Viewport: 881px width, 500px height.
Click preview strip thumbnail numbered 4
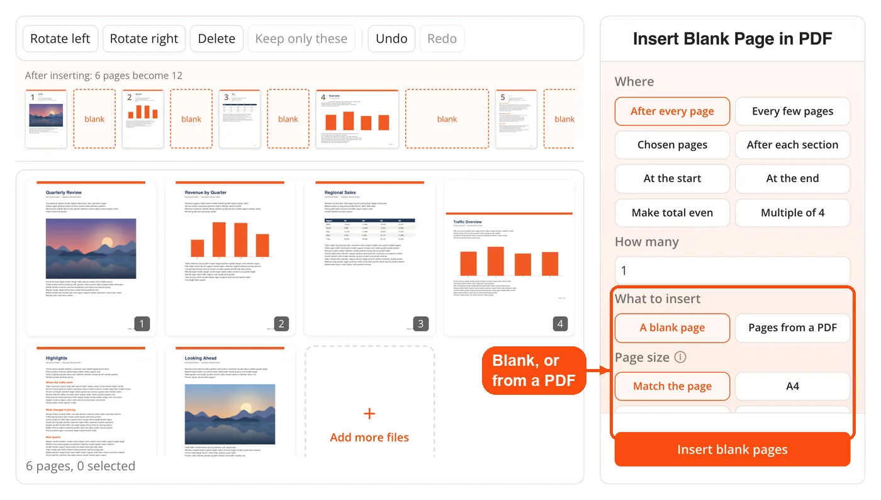[357, 119]
